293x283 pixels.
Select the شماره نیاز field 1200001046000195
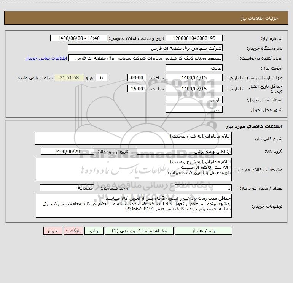194,38
